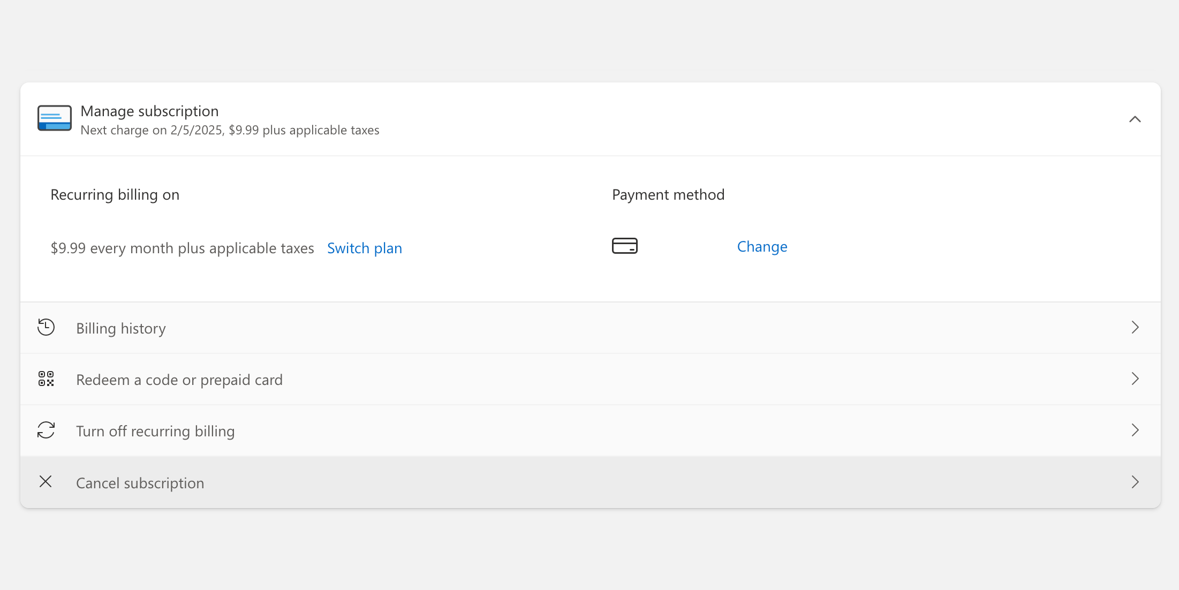Expand the Billing history row chevron
This screenshot has height=590, width=1179.
pos(1135,328)
